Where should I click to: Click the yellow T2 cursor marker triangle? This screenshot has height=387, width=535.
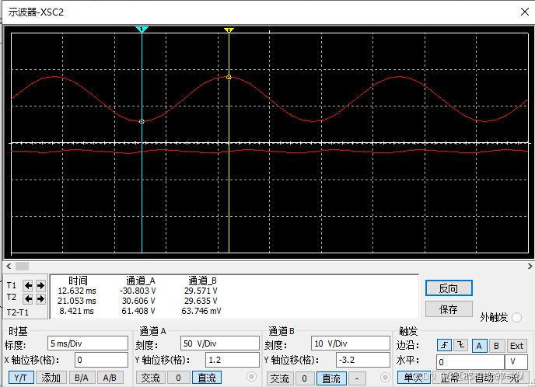229,30
